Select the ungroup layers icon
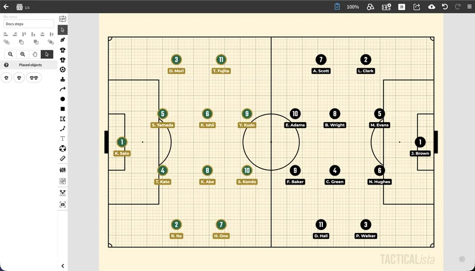The height and width of the screenshot is (271, 475). (50, 42)
